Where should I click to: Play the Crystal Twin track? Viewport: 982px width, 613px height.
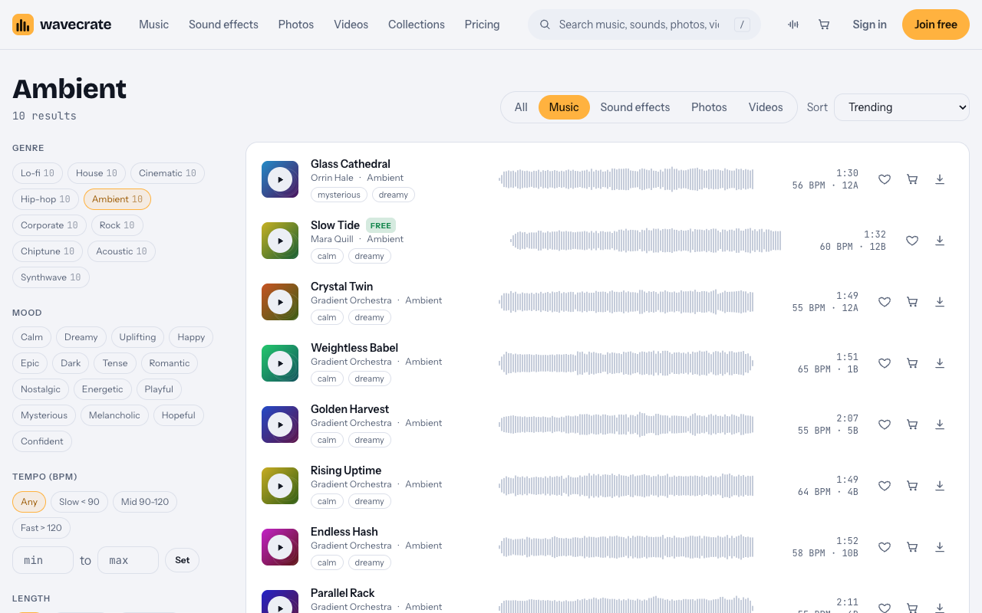(x=280, y=302)
